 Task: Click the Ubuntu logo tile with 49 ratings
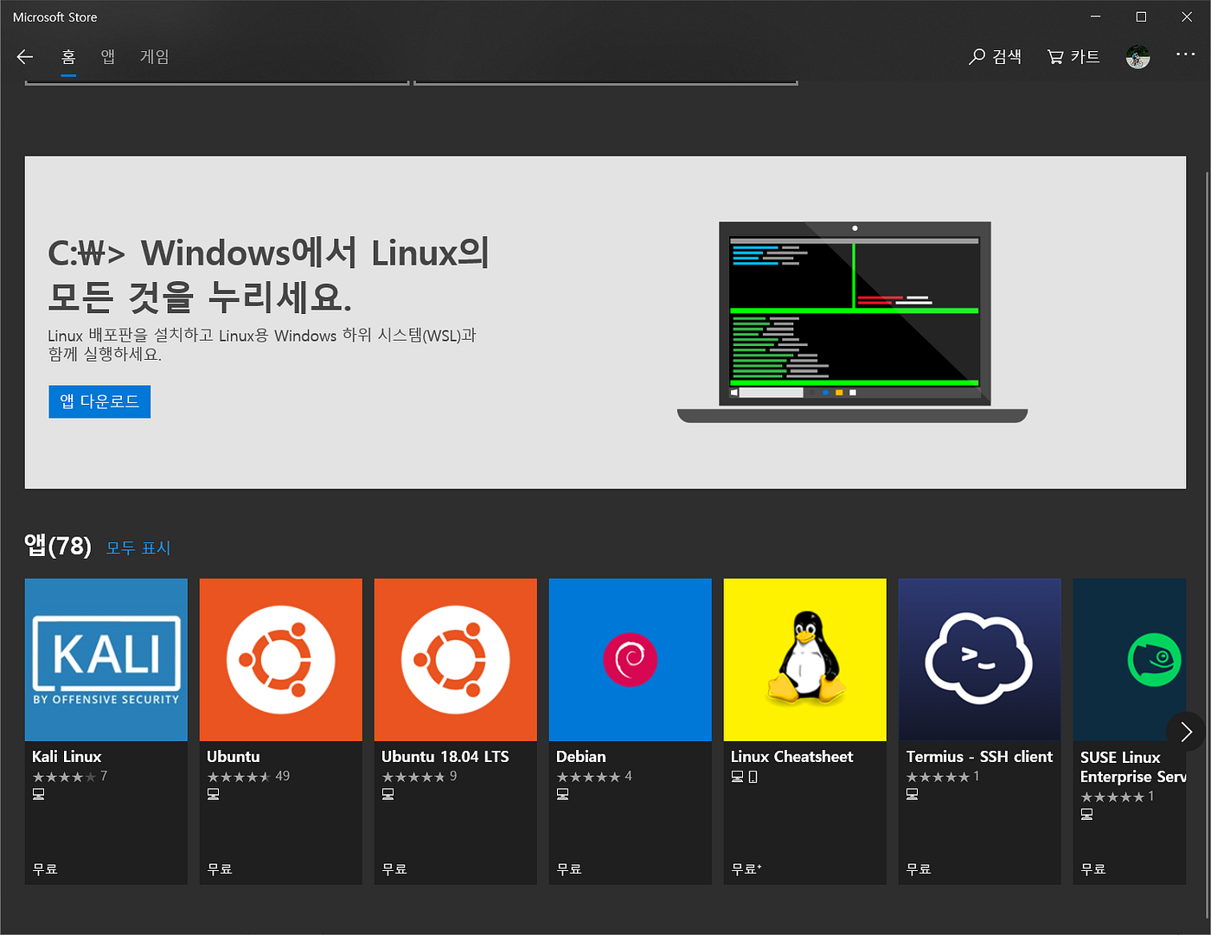tap(281, 660)
